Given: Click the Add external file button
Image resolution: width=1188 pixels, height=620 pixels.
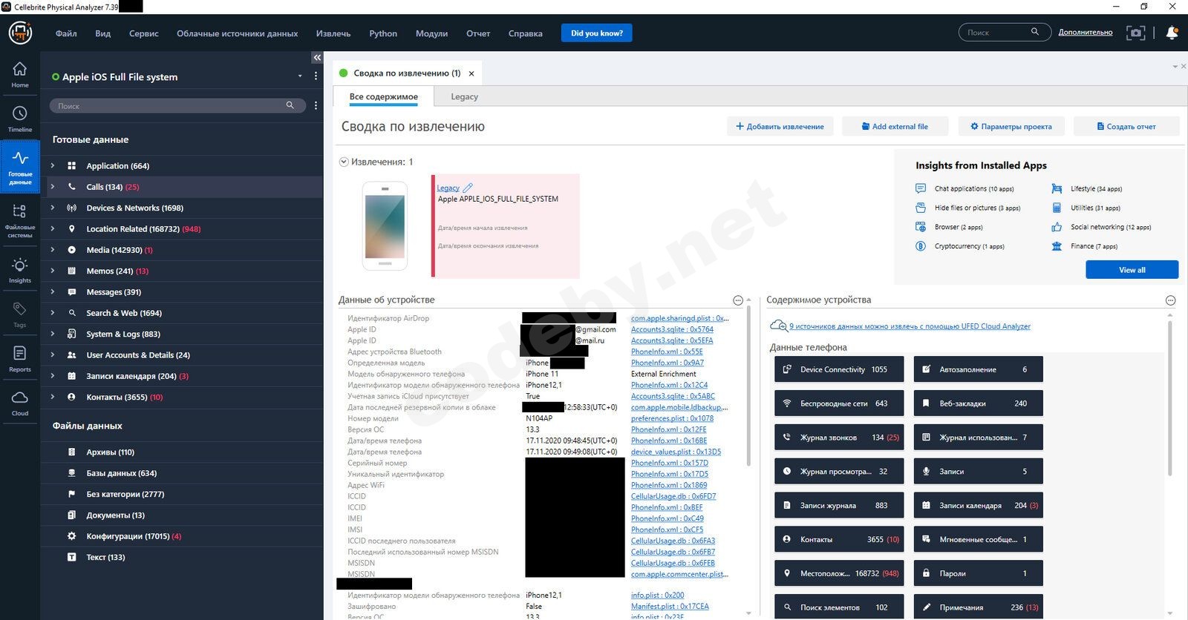Looking at the screenshot, I should pyautogui.click(x=895, y=126).
